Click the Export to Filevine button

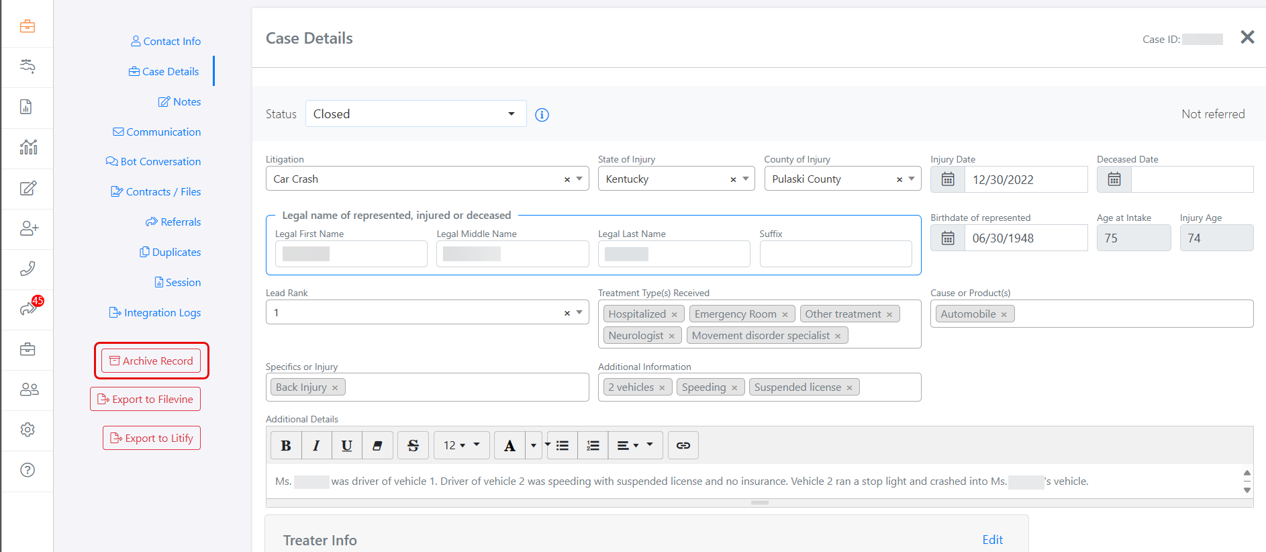click(145, 399)
